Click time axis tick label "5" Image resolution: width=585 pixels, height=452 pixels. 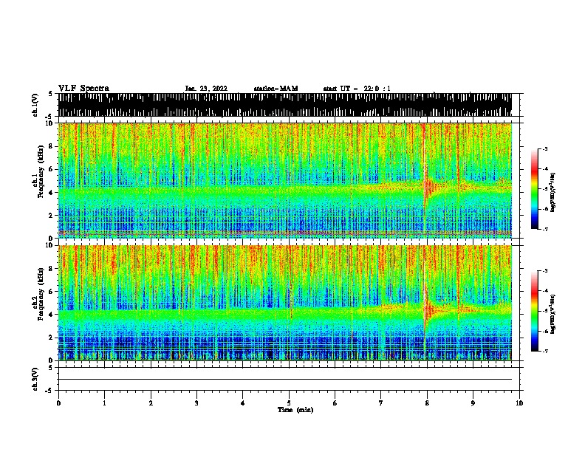point(289,403)
